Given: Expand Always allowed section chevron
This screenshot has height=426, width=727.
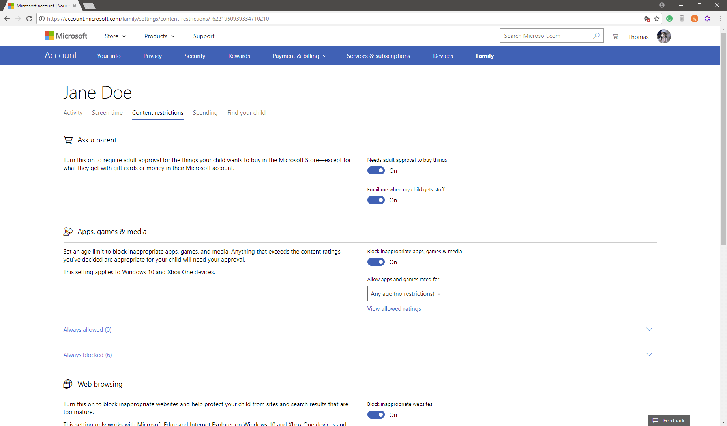Looking at the screenshot, I should [649, 329].
